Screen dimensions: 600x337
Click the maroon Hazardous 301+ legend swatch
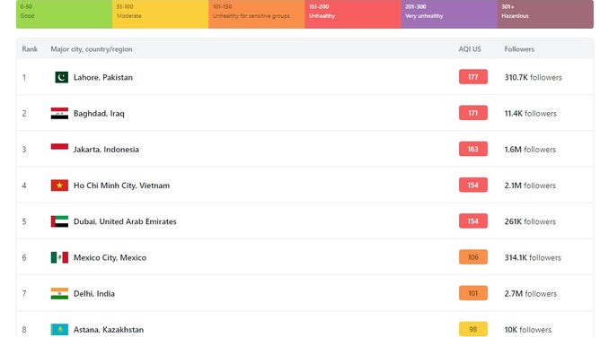click(546, 14)
